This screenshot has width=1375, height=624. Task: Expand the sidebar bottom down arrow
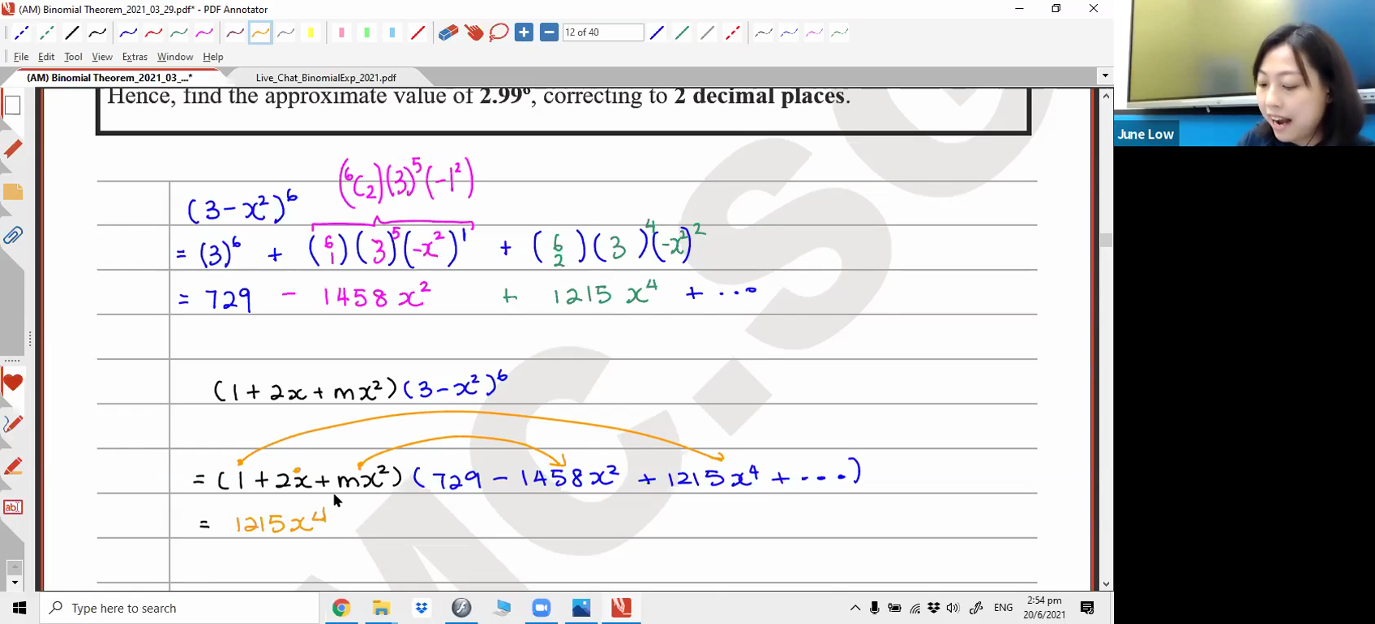pos(14,583)
